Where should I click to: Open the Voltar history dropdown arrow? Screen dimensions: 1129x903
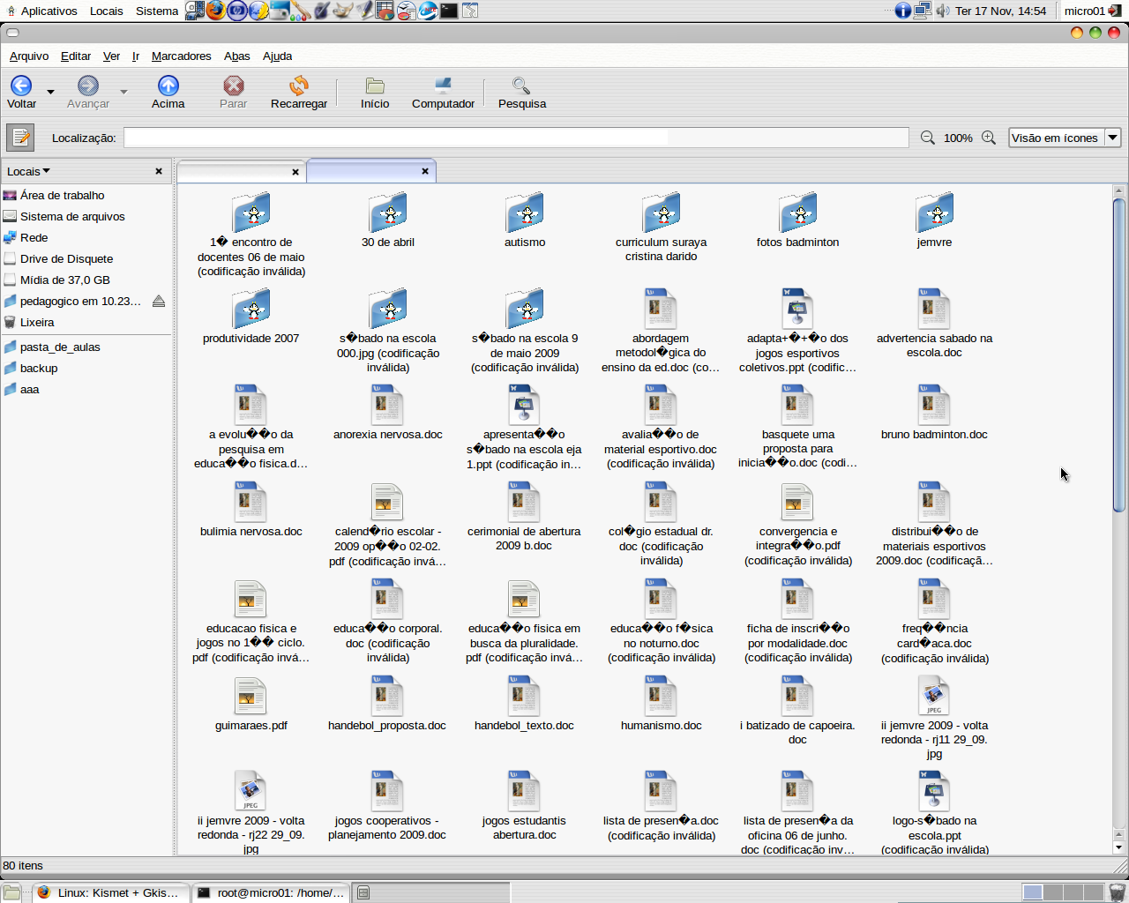[x=50, y=92]
